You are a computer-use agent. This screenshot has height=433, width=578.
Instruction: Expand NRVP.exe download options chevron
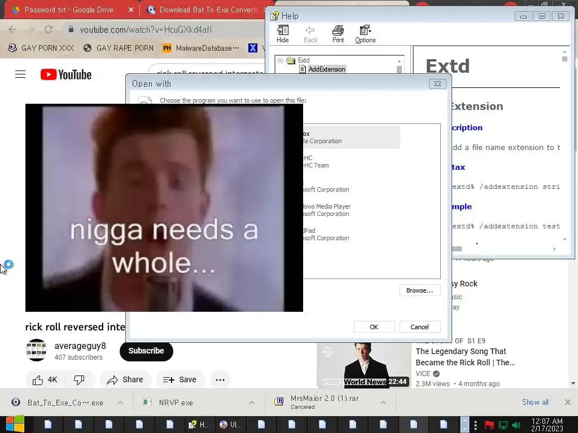[x=252, y=403]
